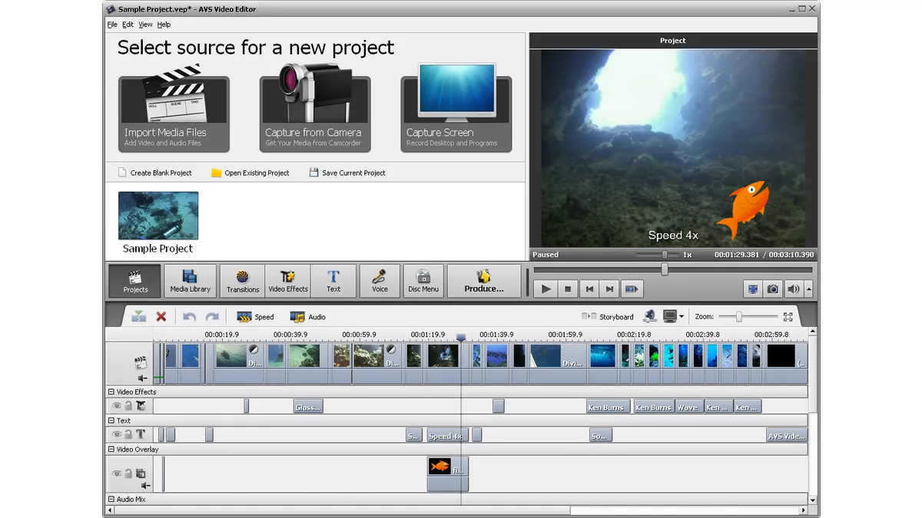Screen dimensions: 922x518
Task: Open Video Effects from the main toolbar
Action: click(288, 278)
